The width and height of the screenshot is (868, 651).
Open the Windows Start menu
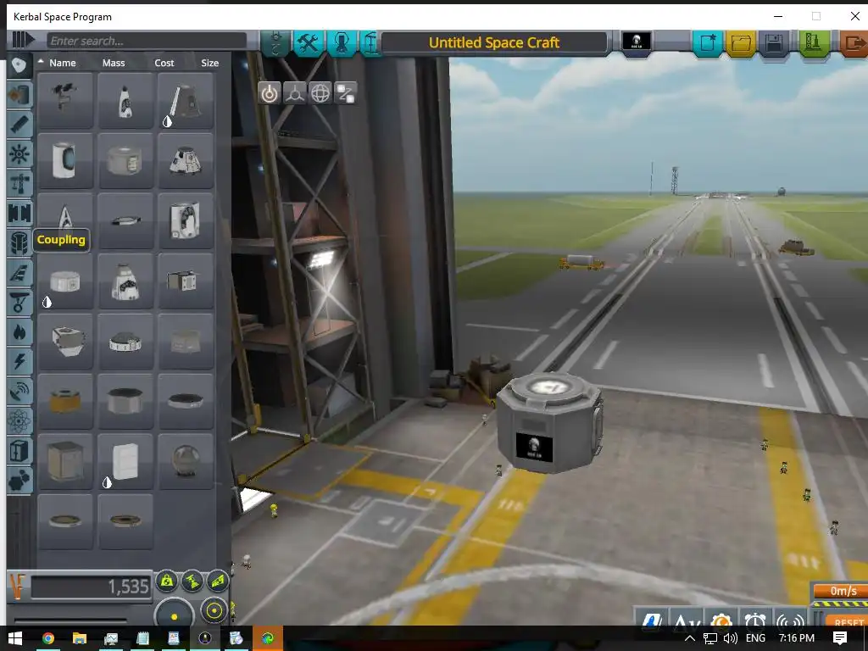pos(15,638)
